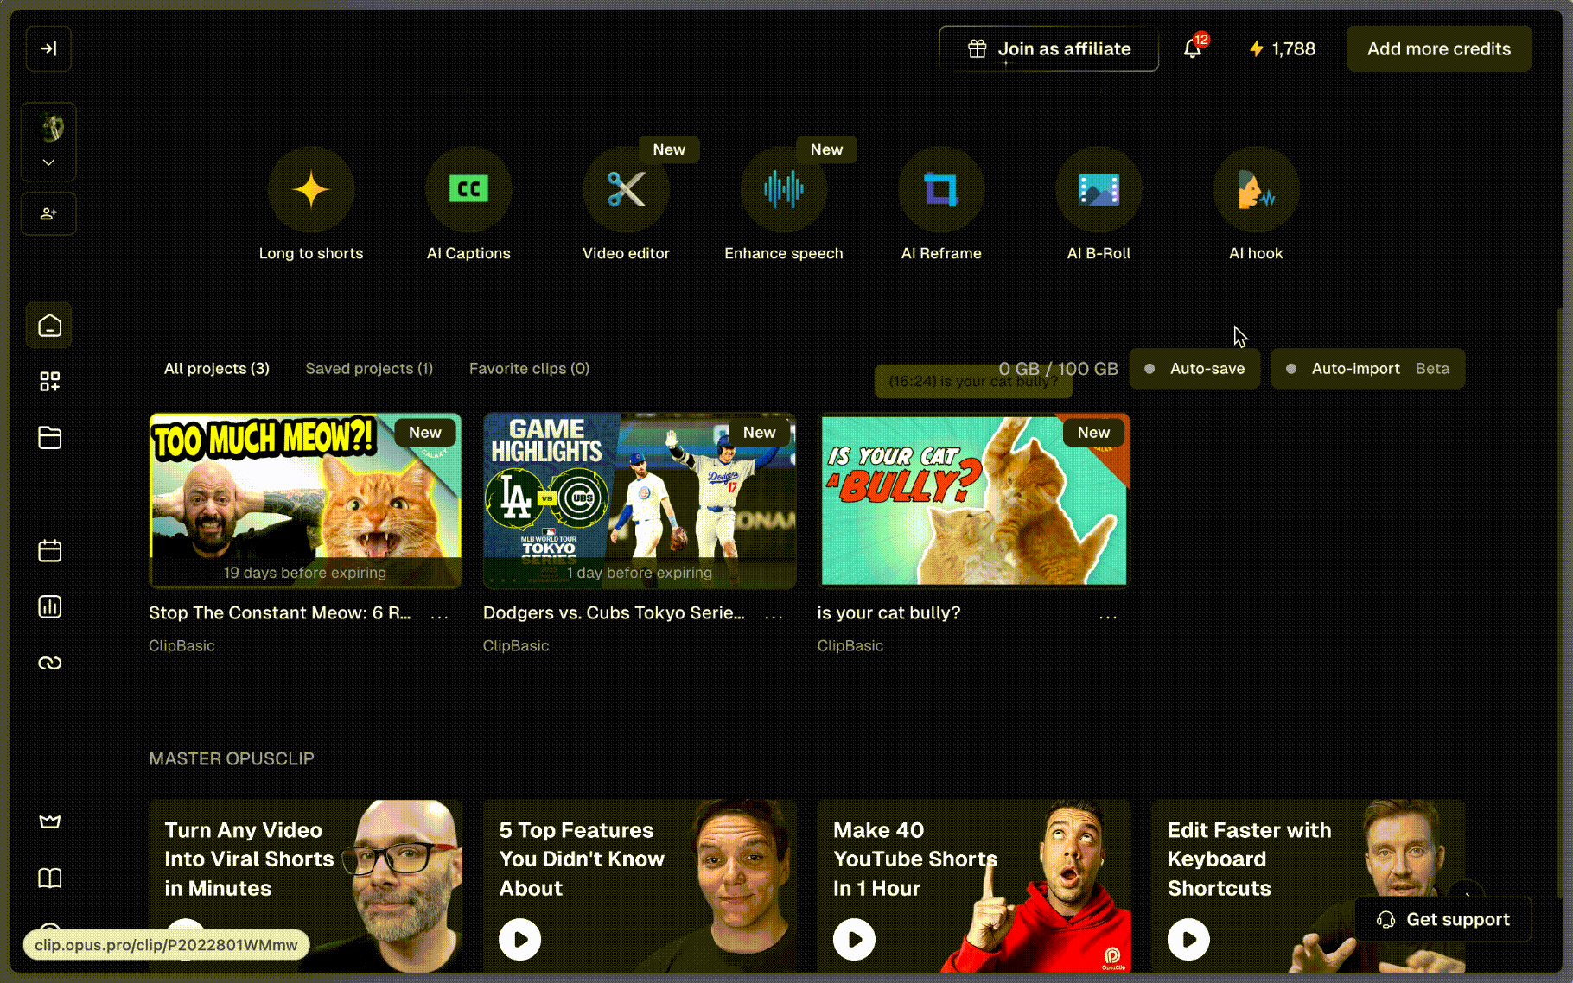Open the Video editor scissors tool
Screen dimensions: 1573x983
coord(626,189)
